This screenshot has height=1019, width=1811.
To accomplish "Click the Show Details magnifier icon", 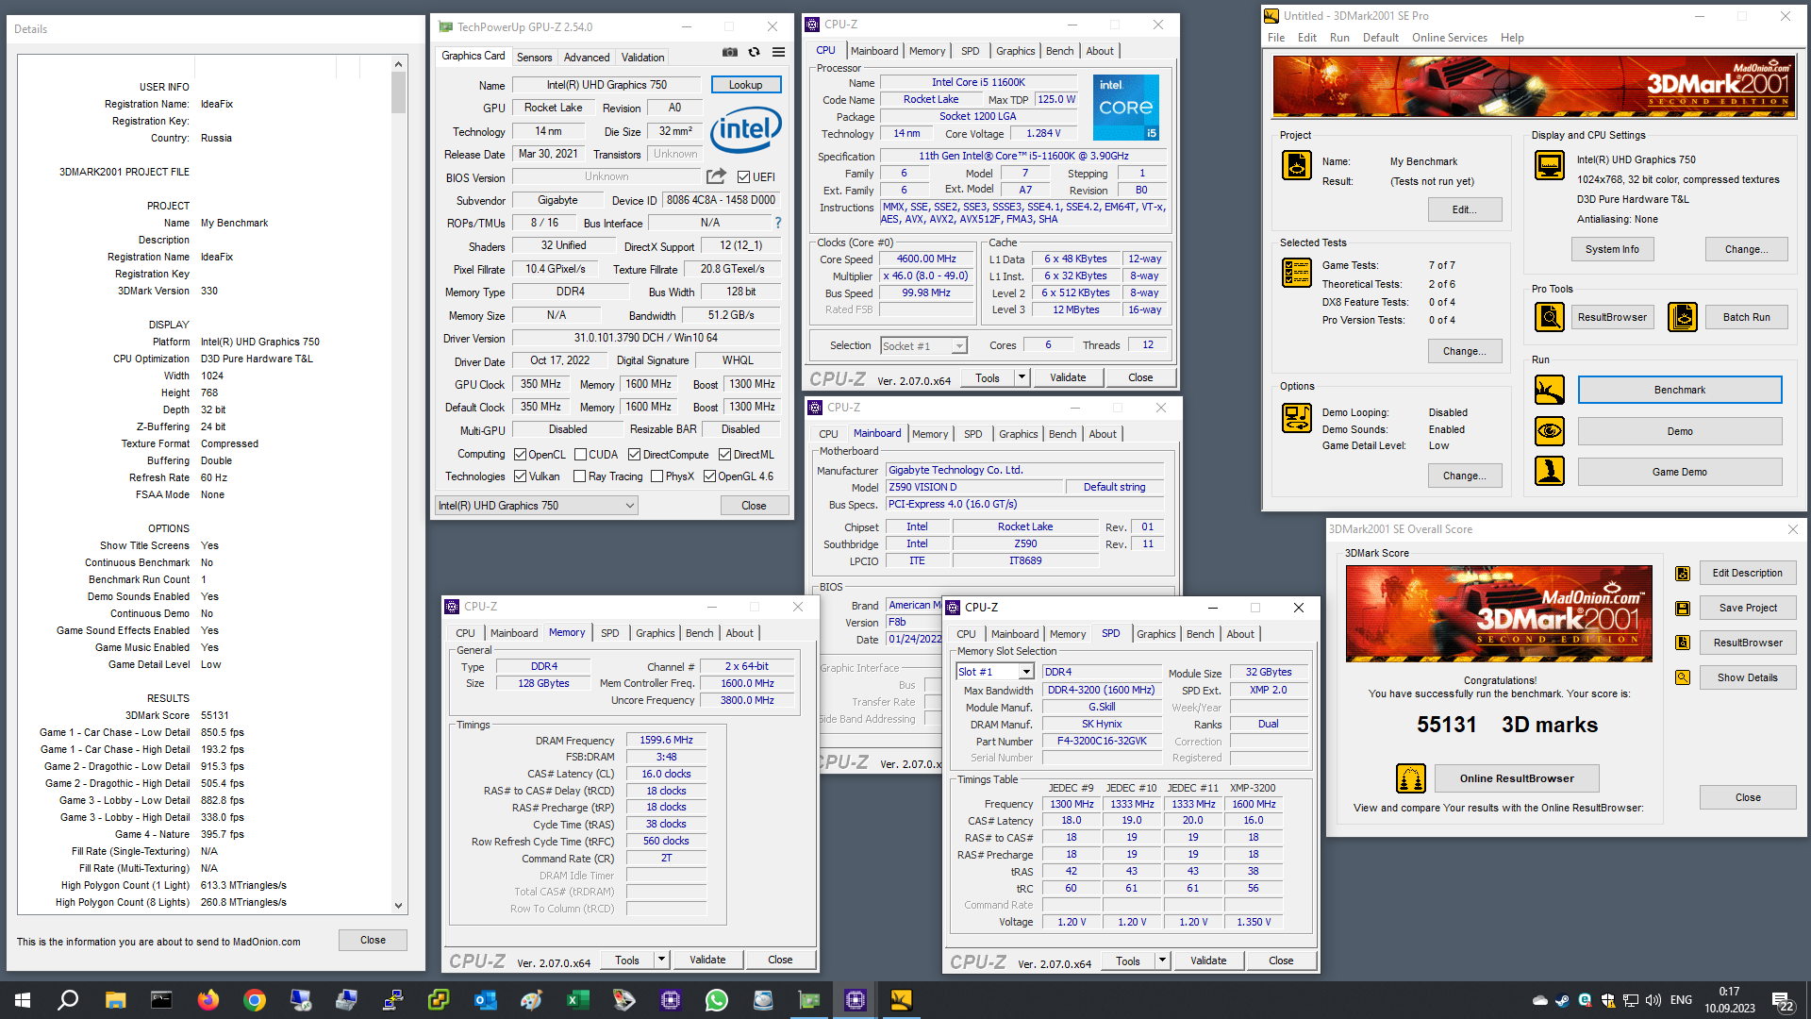I will [x=1683, y=677].
